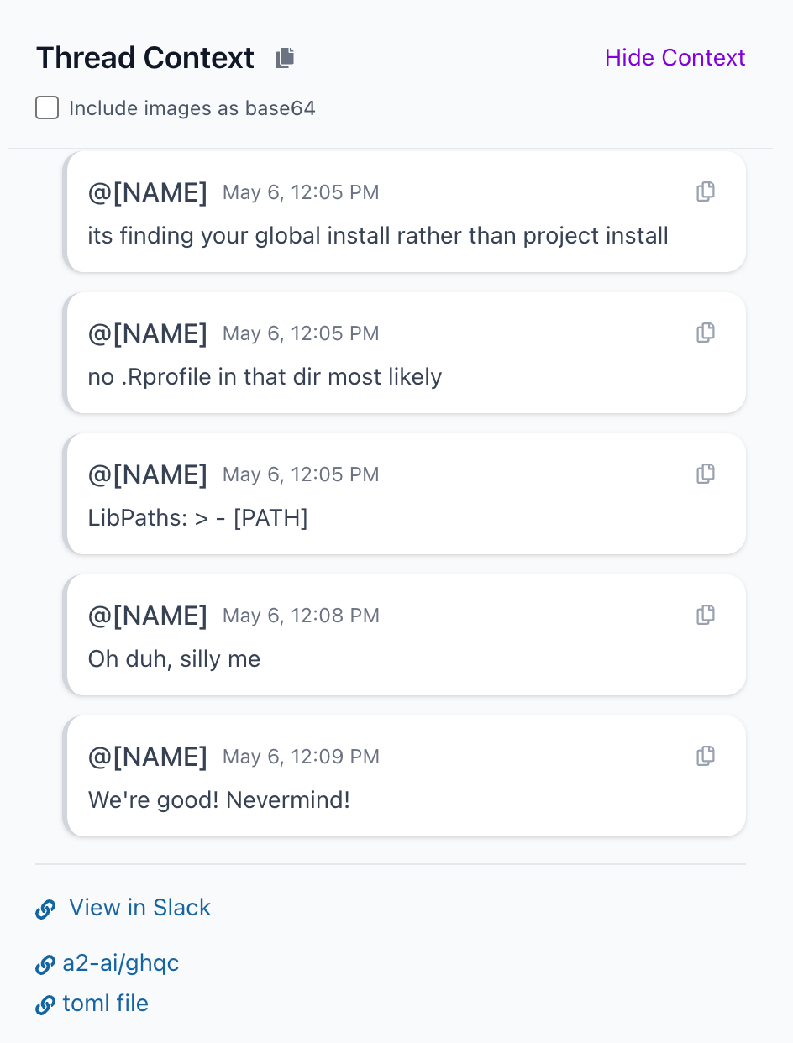This screenshot has width=793, height=1043.
Task: Copy the '.Rprofile' message
Action: click(x=706, y=333)
